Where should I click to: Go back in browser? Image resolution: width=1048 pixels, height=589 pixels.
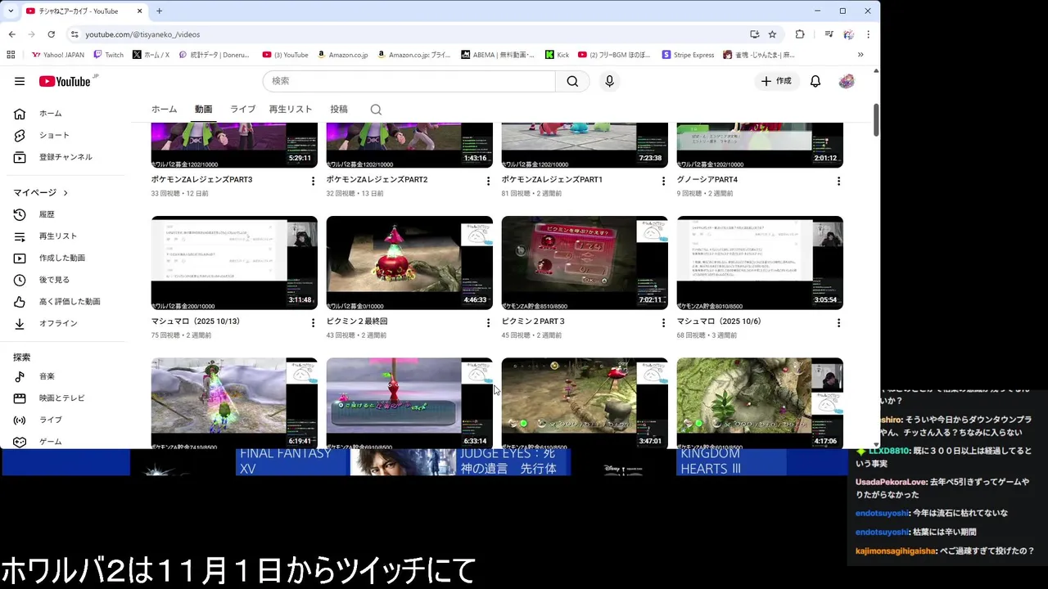pyautogui.click(x=11, y=34)
